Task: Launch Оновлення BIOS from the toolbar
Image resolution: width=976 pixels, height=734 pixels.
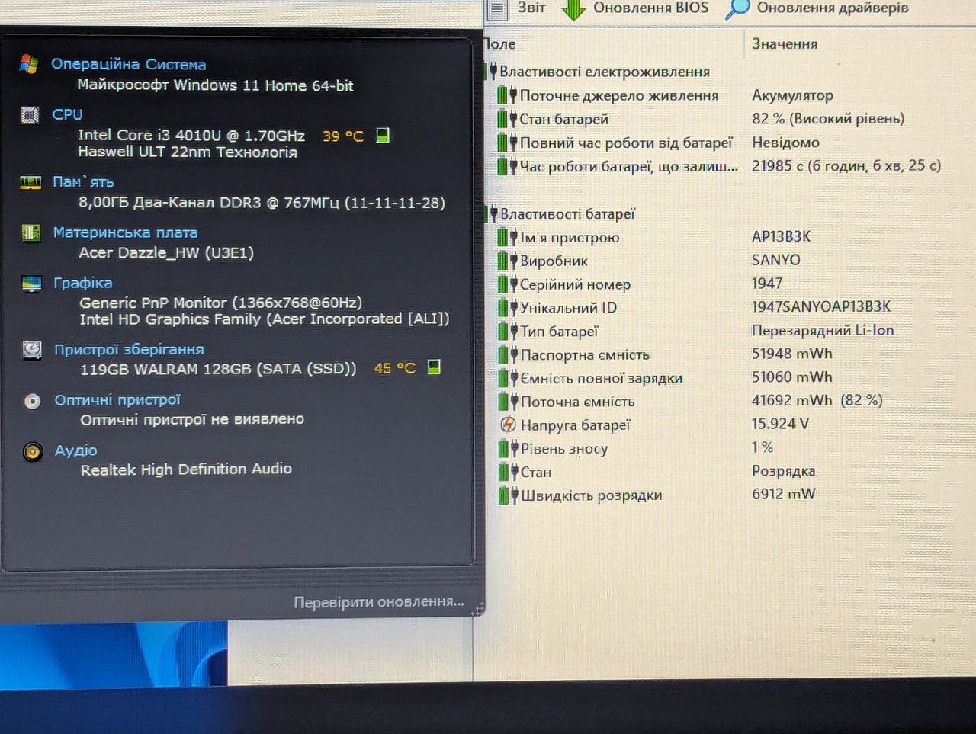Action: pyautogui.click(x=635, y=8)
